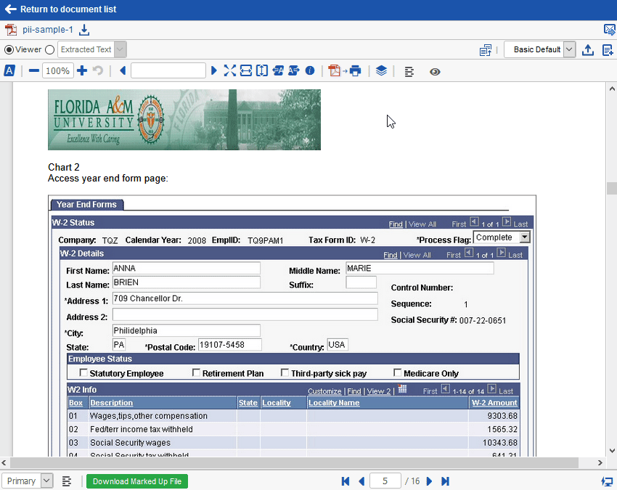The height and width of the screenshot is (490, 617).
Task: Jump to previous highlighted term icon
Action: (278, 71)
